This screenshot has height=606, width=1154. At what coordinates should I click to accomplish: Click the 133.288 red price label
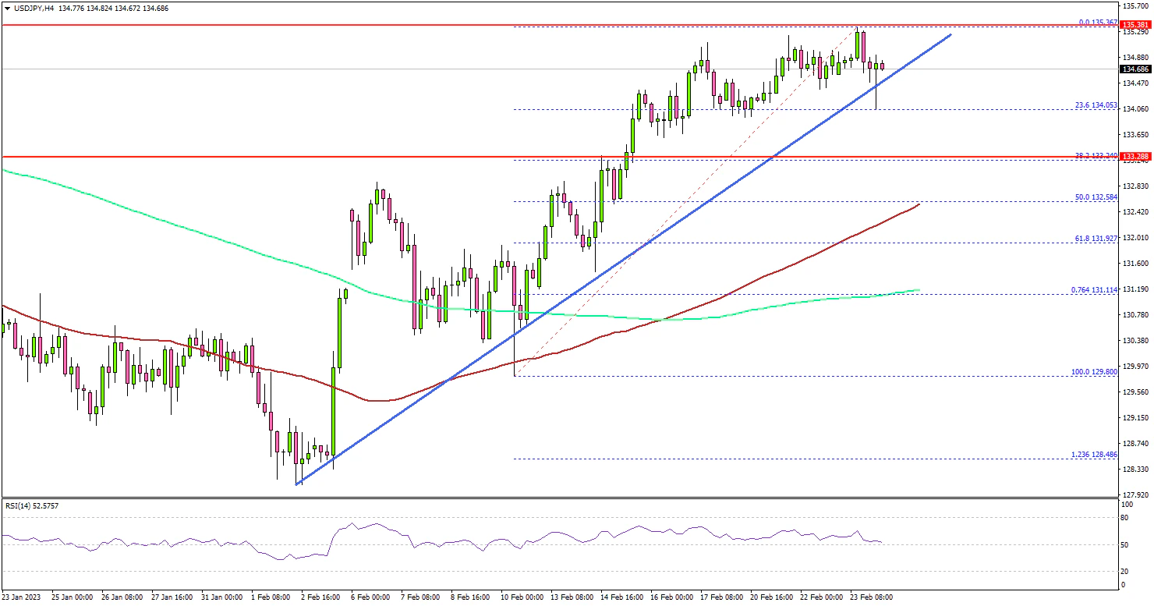1135,157
